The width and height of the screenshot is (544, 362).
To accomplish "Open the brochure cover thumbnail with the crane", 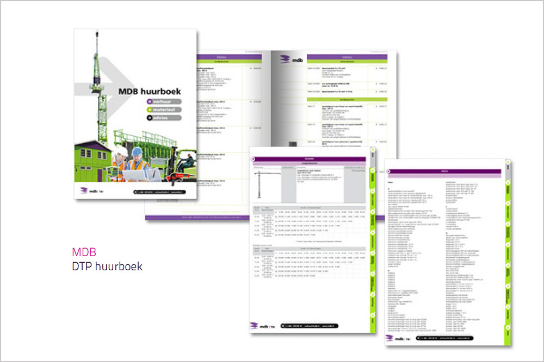I will [135, 114].
